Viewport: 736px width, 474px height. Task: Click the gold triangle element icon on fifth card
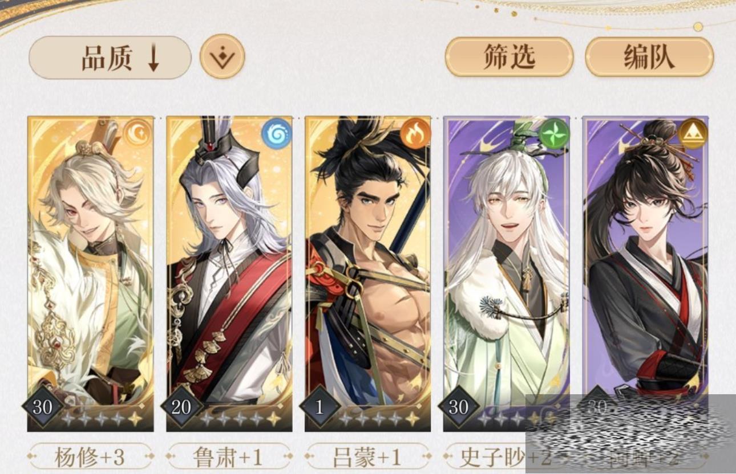pyautogui.click(x=693, y=133)
